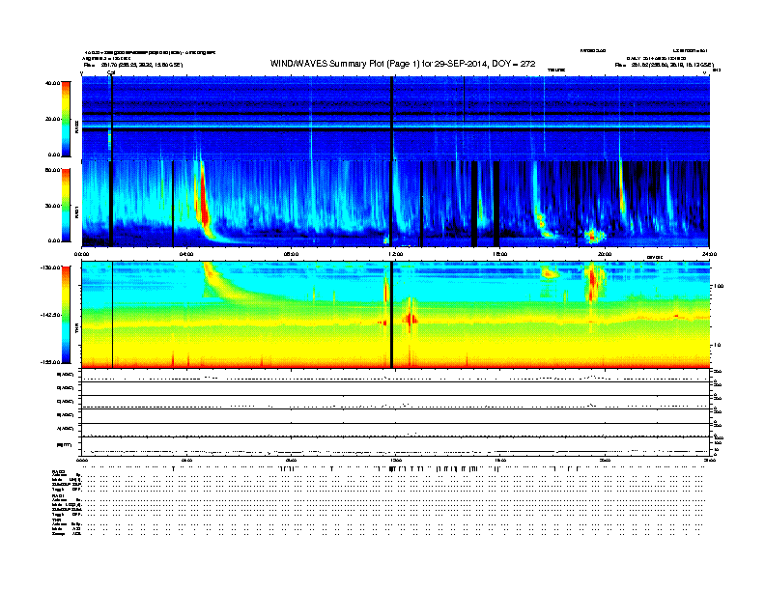Click the RAD2 color scale bar
Image resolution: width=765 pixels, height=591 pixels.
point(66,119)
